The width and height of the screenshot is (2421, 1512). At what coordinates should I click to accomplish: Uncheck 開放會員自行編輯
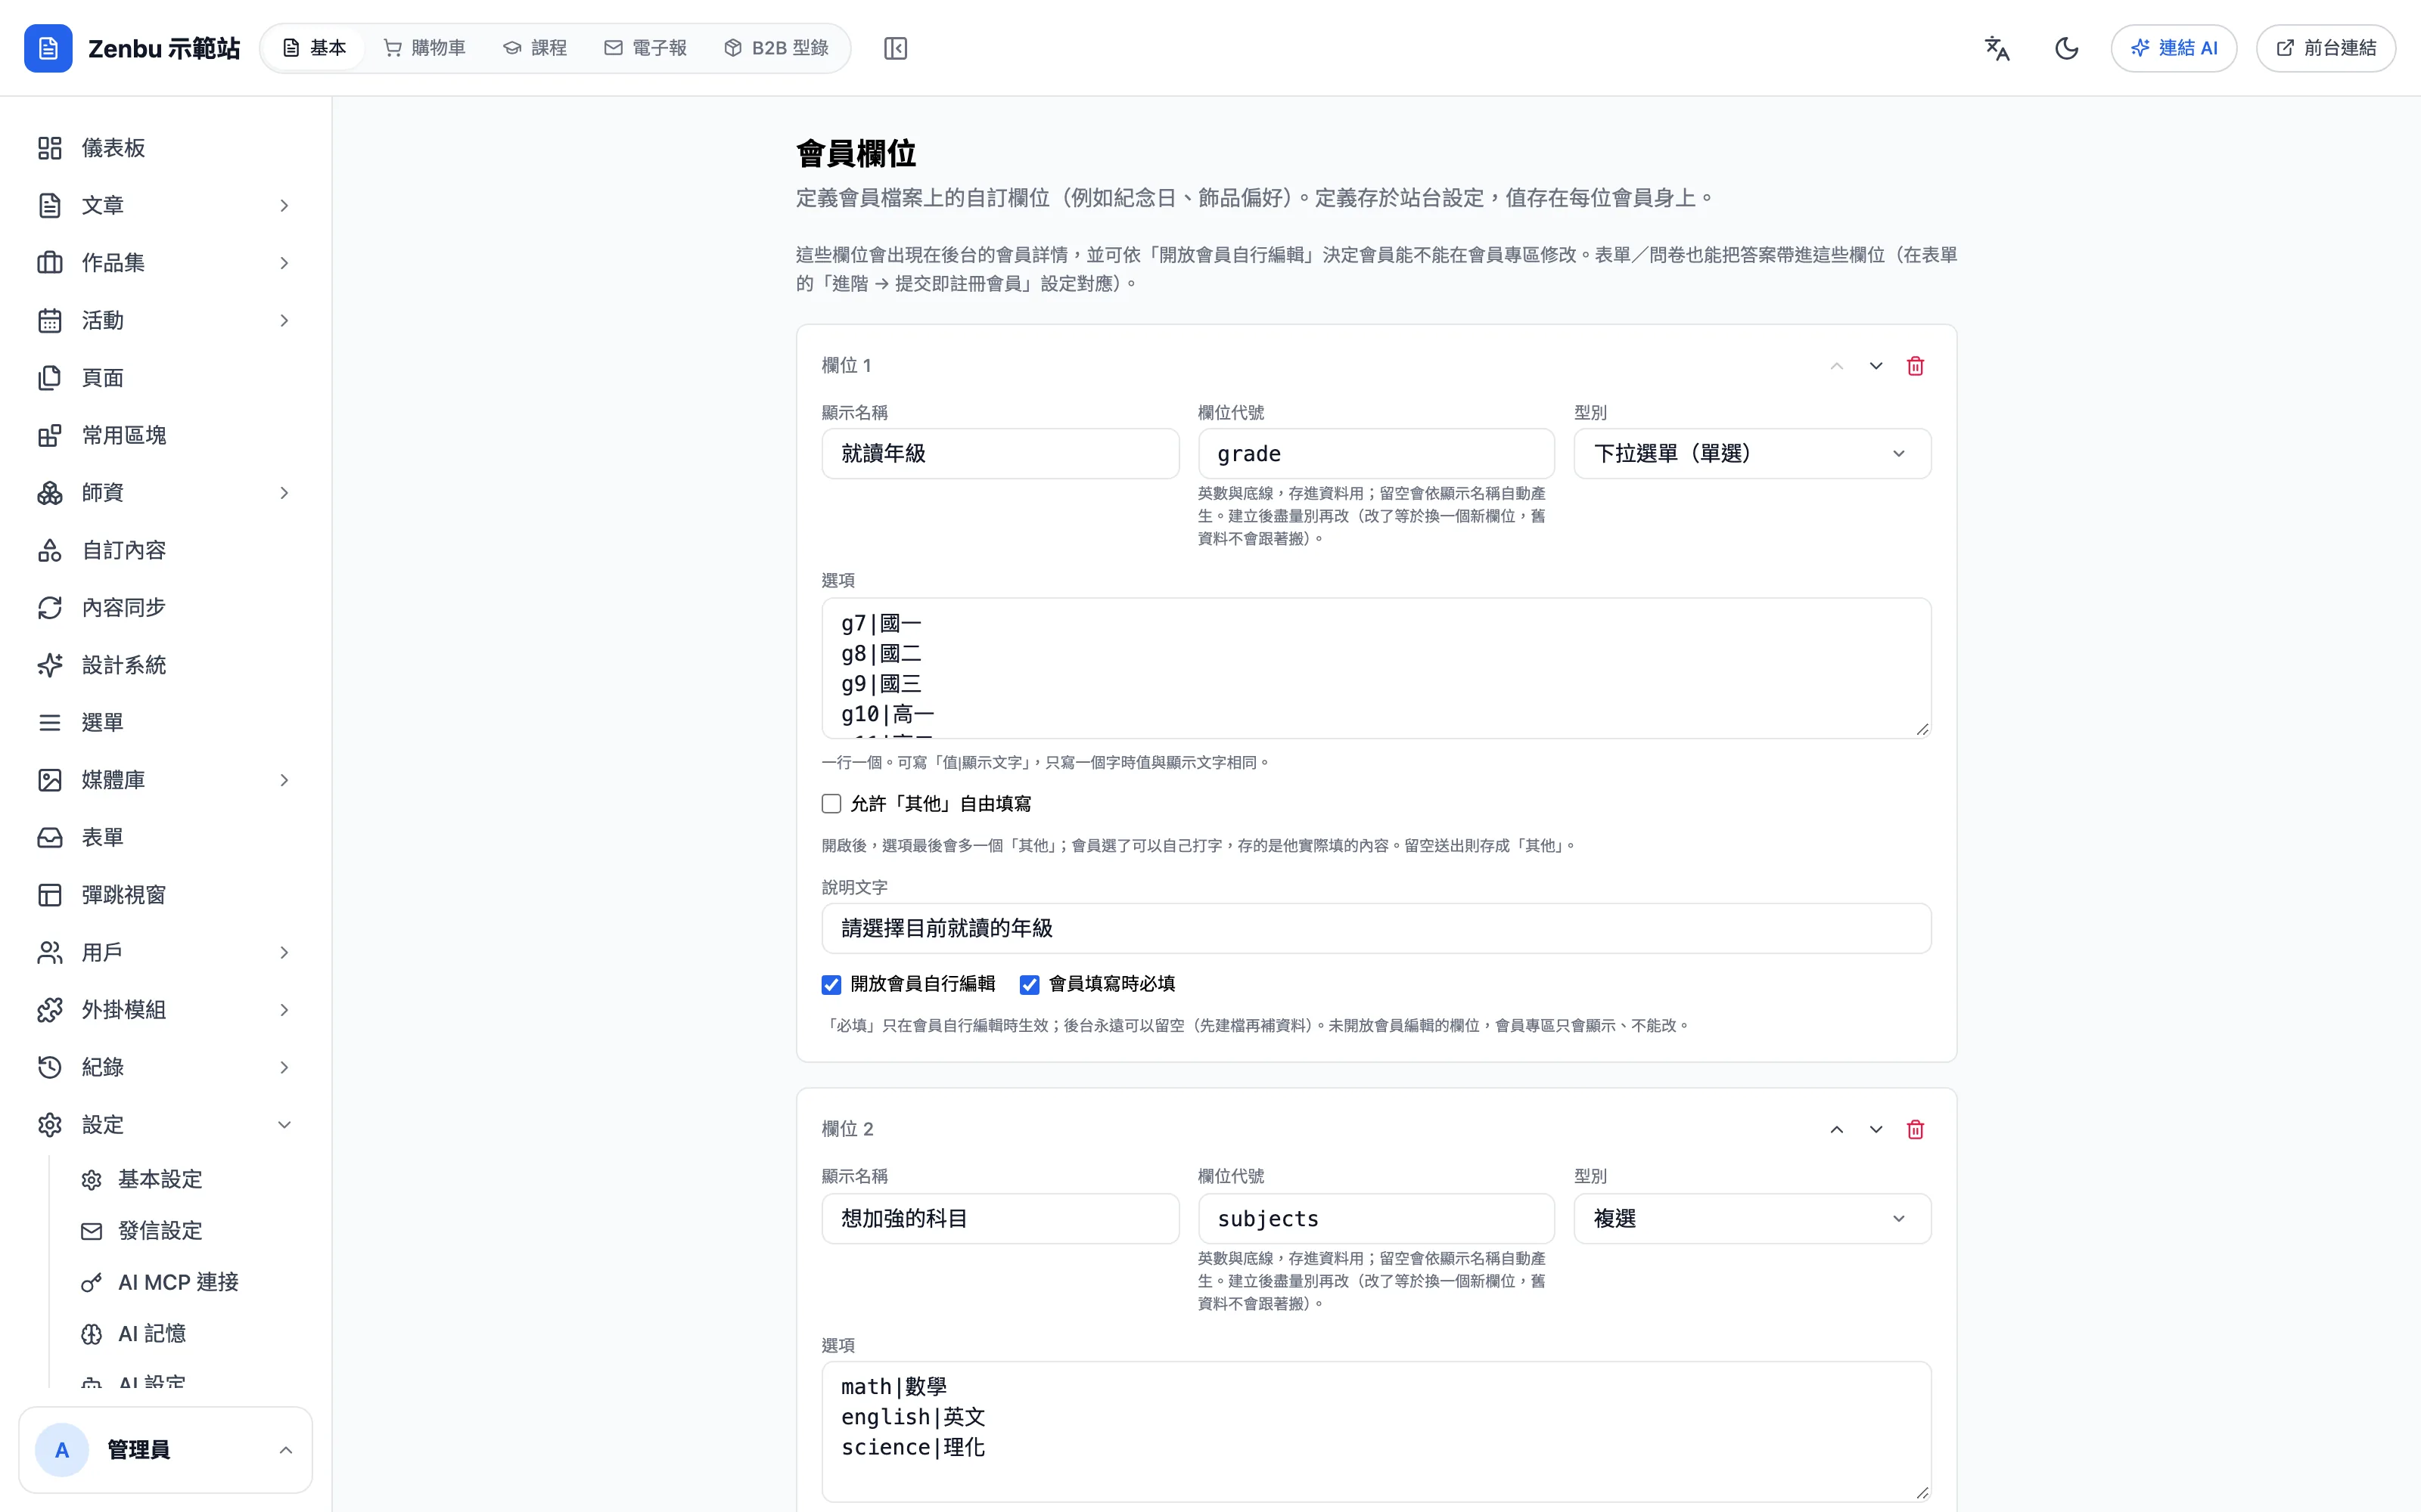click(831, 984)
